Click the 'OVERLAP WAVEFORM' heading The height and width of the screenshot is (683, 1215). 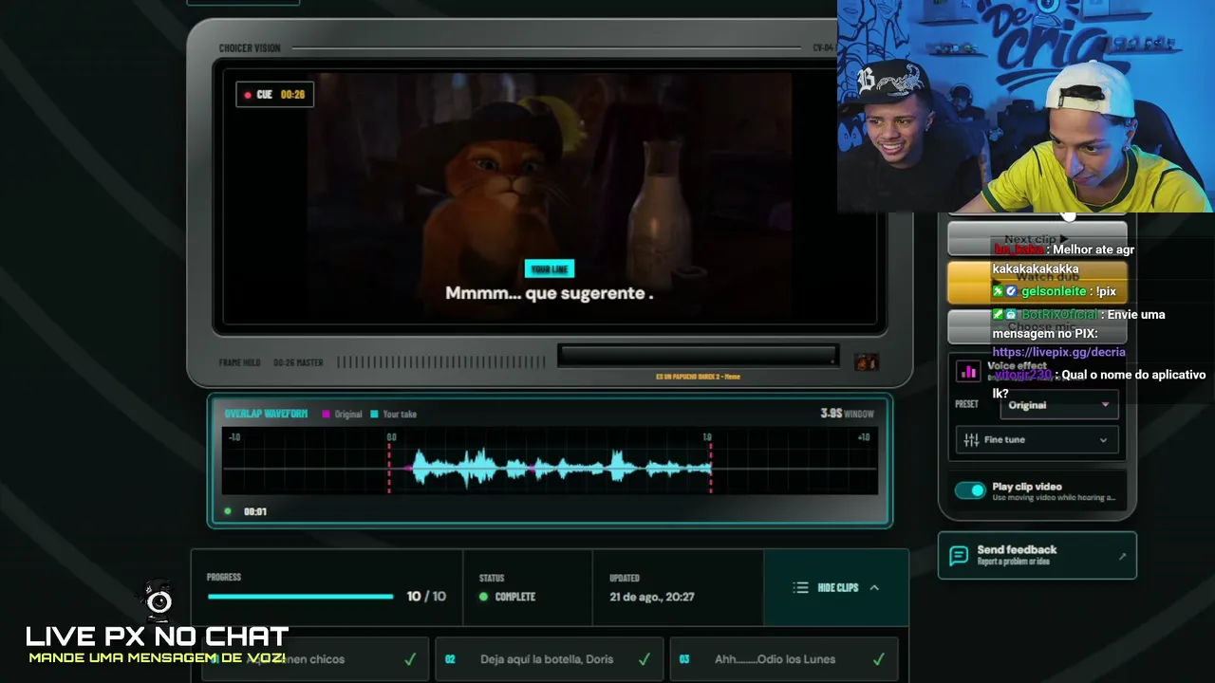click(266, 414)
